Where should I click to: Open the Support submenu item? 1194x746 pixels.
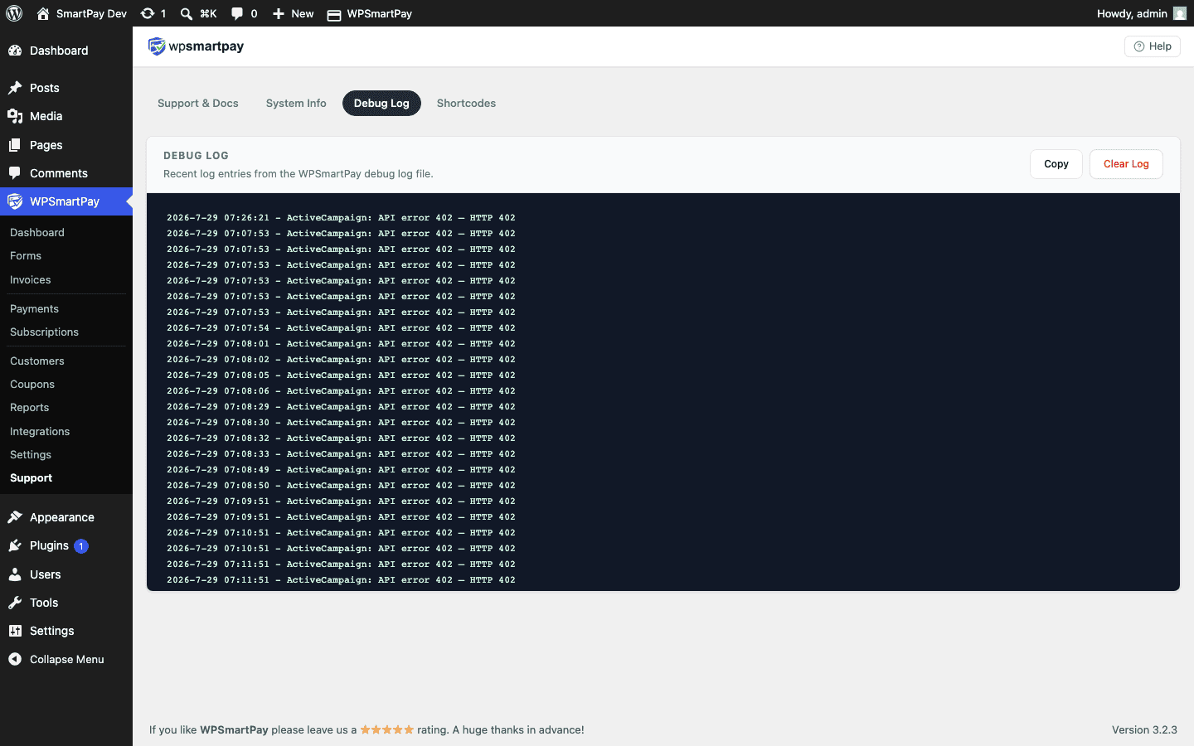coord(31,478)
